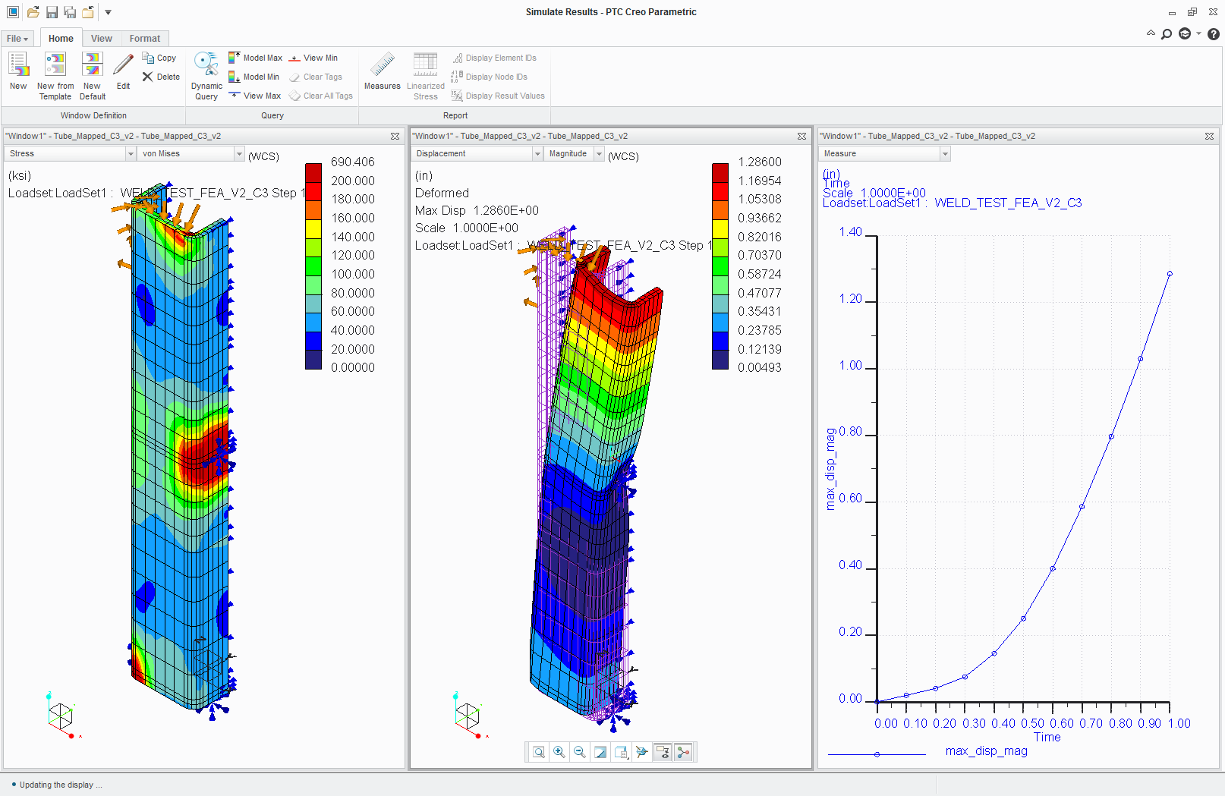Click the Repaint icon in graphics toolbar
This screenshot has height=796, width=1225.
coord(600,752)
